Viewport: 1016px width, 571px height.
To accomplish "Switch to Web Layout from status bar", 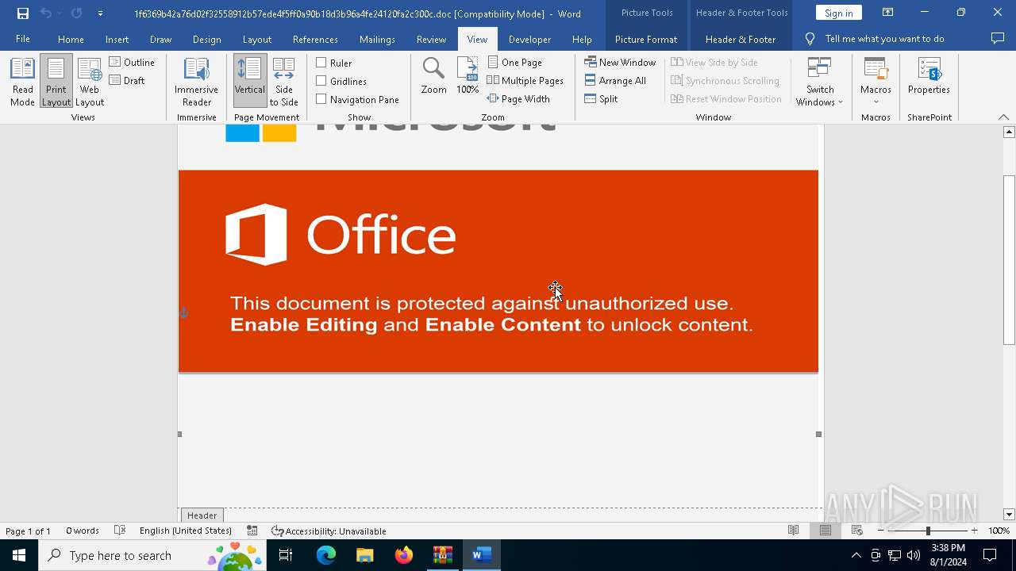I will pyautogui.click(x=856, y=531).
